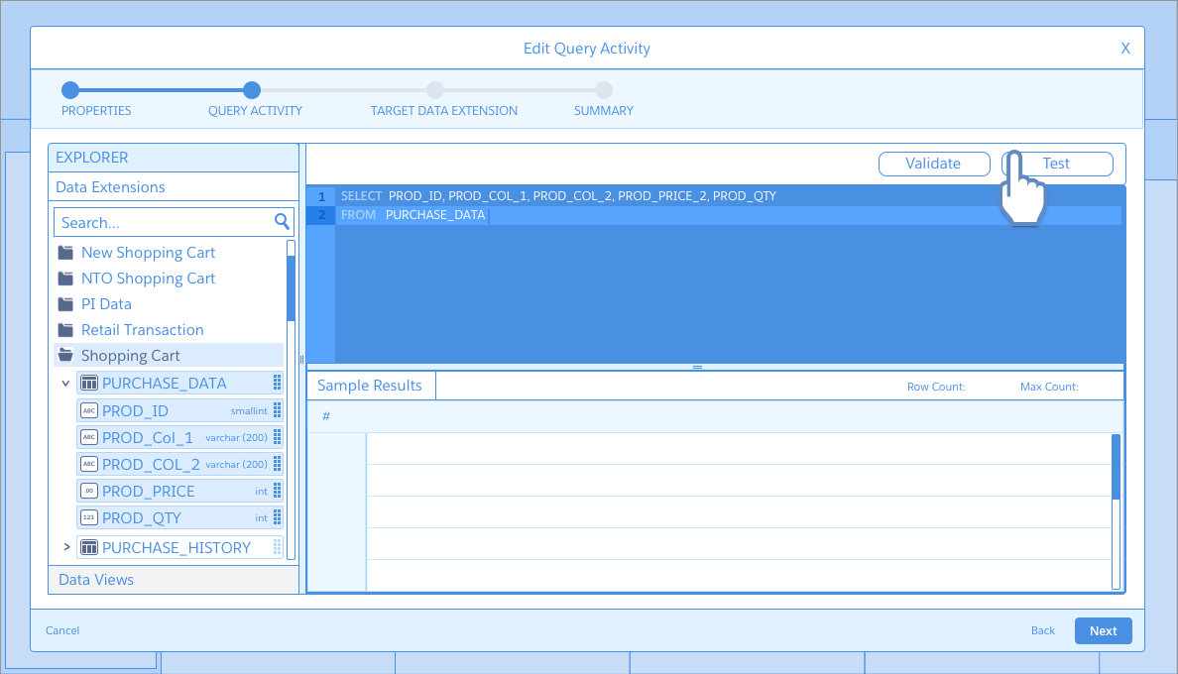Open the Sample Results tab

370,386
